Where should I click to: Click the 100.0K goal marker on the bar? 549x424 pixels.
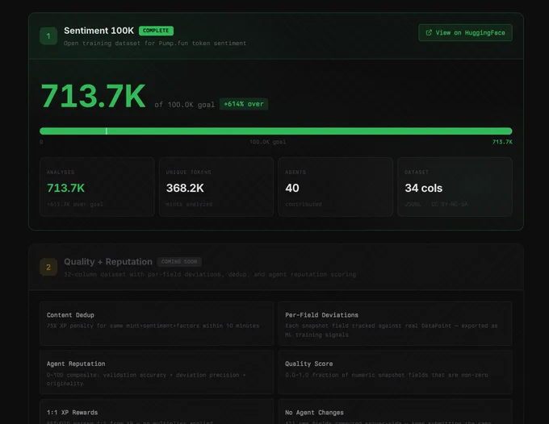click(x=107, y=131)
